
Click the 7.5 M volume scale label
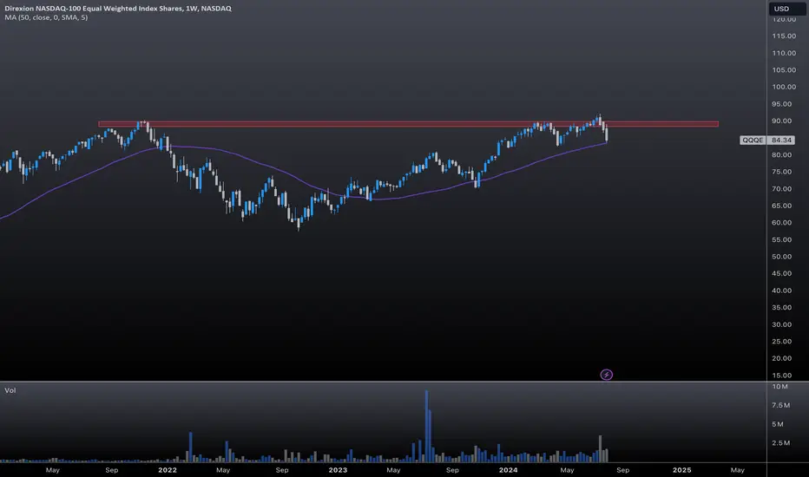pos(781,405)
